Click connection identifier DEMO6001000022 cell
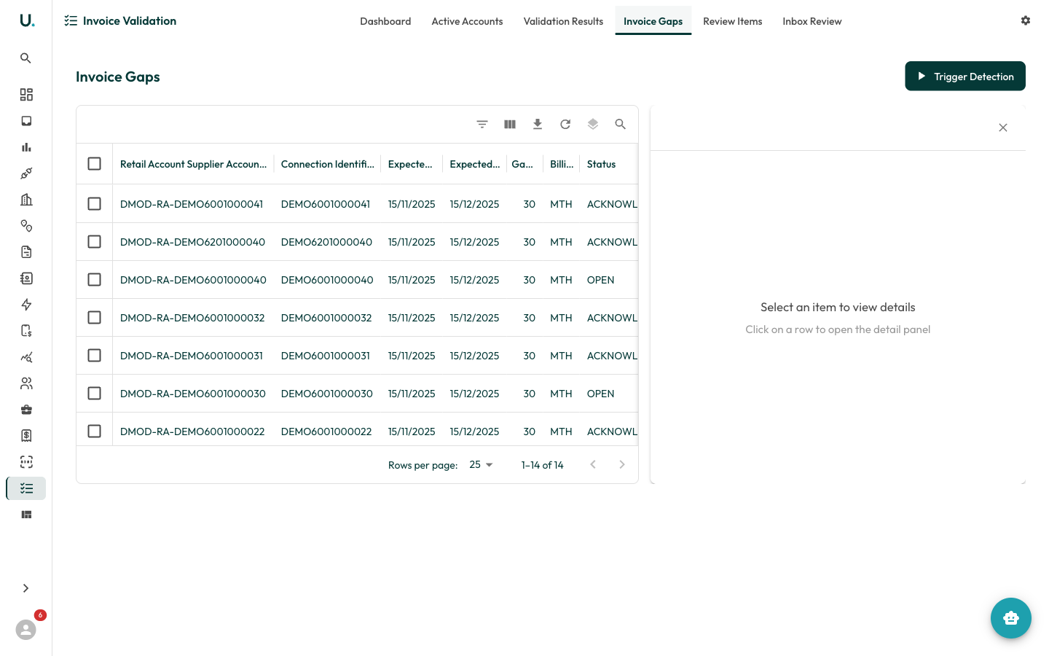Screen dimensions: 1049x656 click(326, 432)
